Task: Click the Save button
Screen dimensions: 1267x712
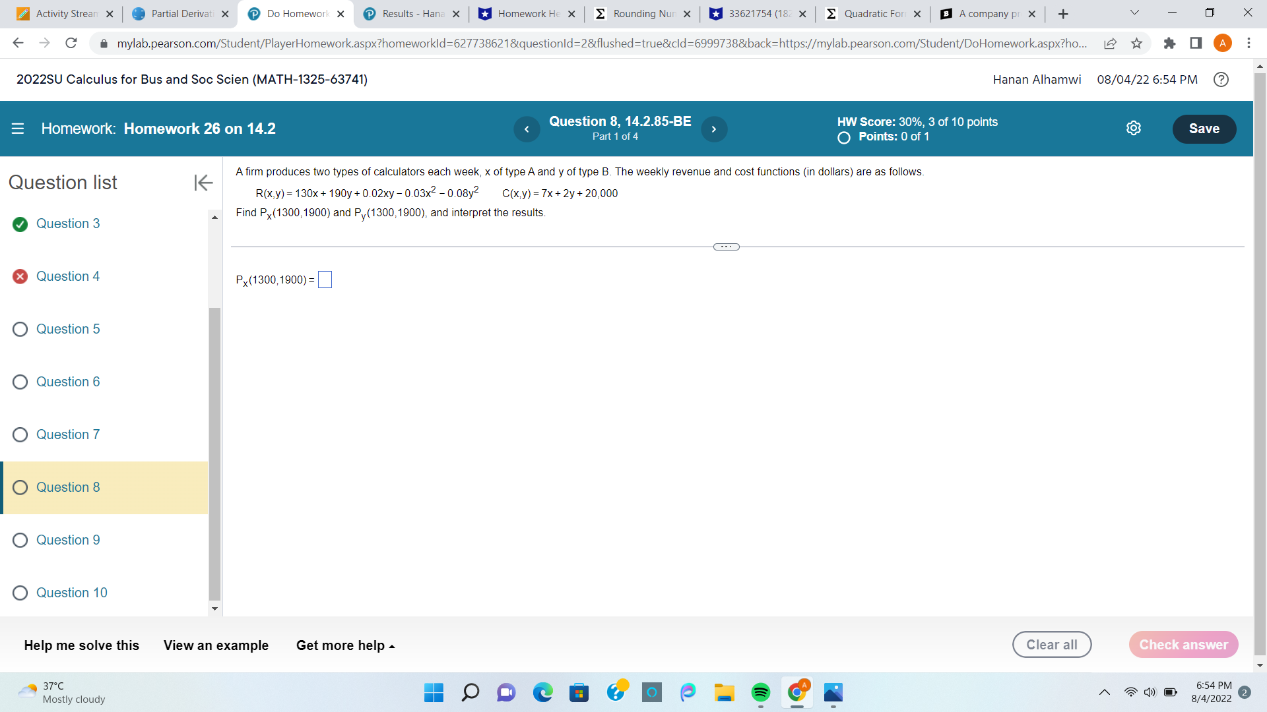Action: point(1204,129)
